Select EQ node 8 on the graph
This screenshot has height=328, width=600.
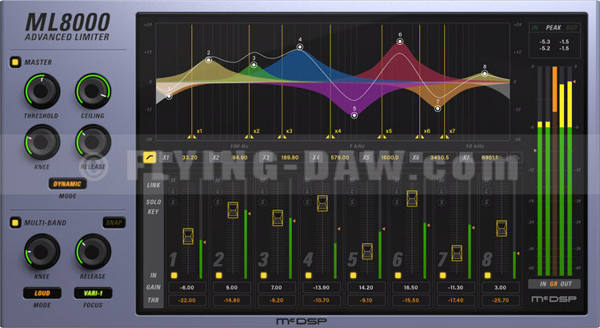(485, 74)
